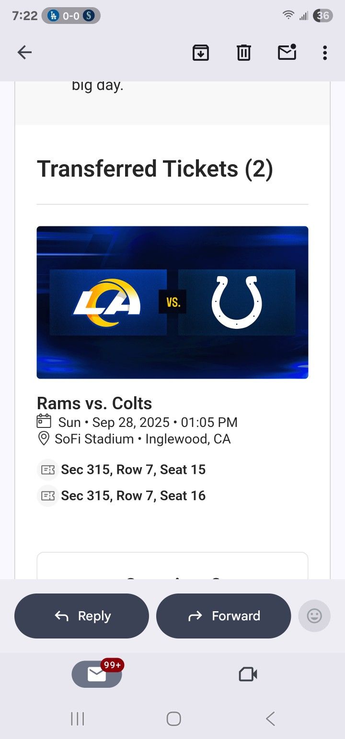This screenshot has height=739, width=345.
Task: Tap the Rams vs. Colts title
Action: point(94,403)
